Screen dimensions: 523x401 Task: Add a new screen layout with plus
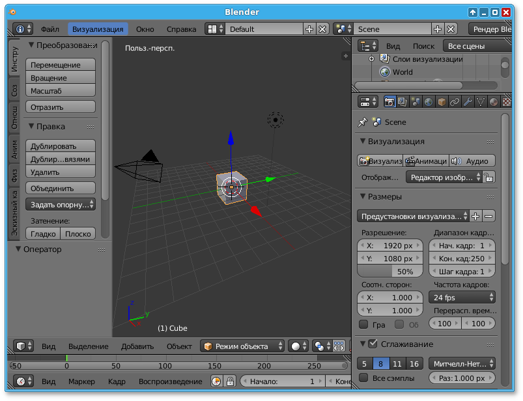pos(309,29)
